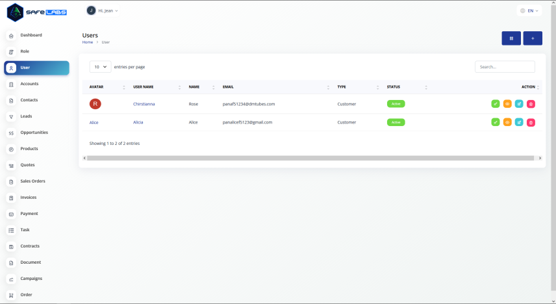Click Active status badge for Alicia

click(396, 122)
